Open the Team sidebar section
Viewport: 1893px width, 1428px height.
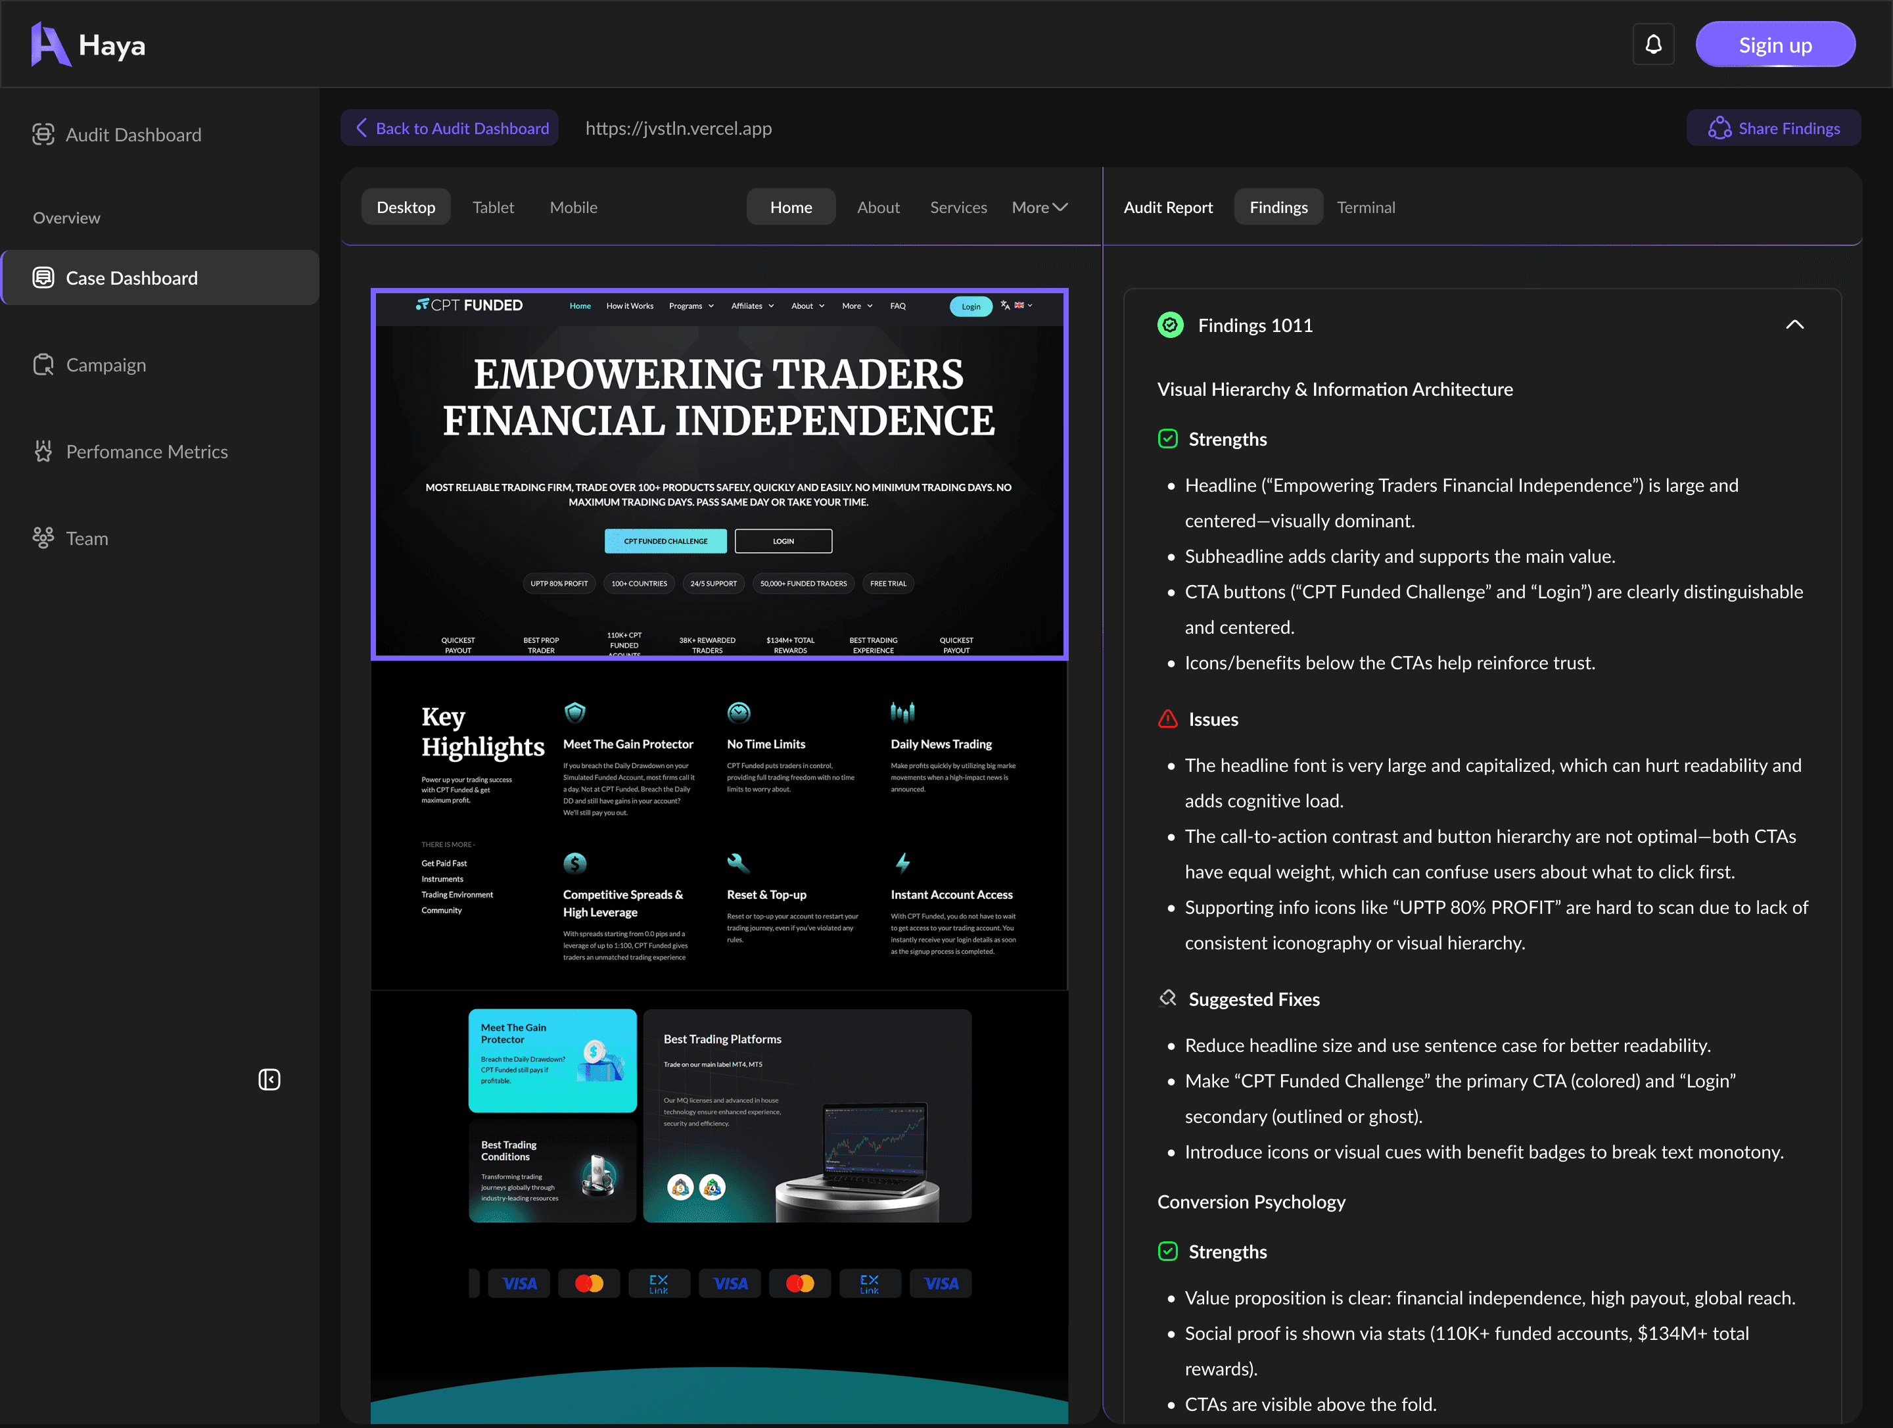[87, 538]
